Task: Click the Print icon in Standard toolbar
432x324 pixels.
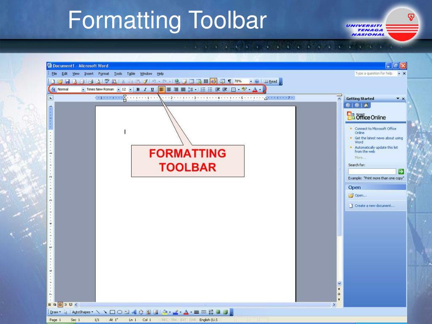Action: (x=91, y=81)
